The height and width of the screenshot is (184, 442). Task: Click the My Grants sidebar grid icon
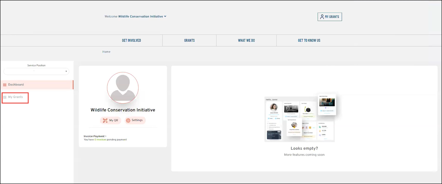[x=5, y=97]
